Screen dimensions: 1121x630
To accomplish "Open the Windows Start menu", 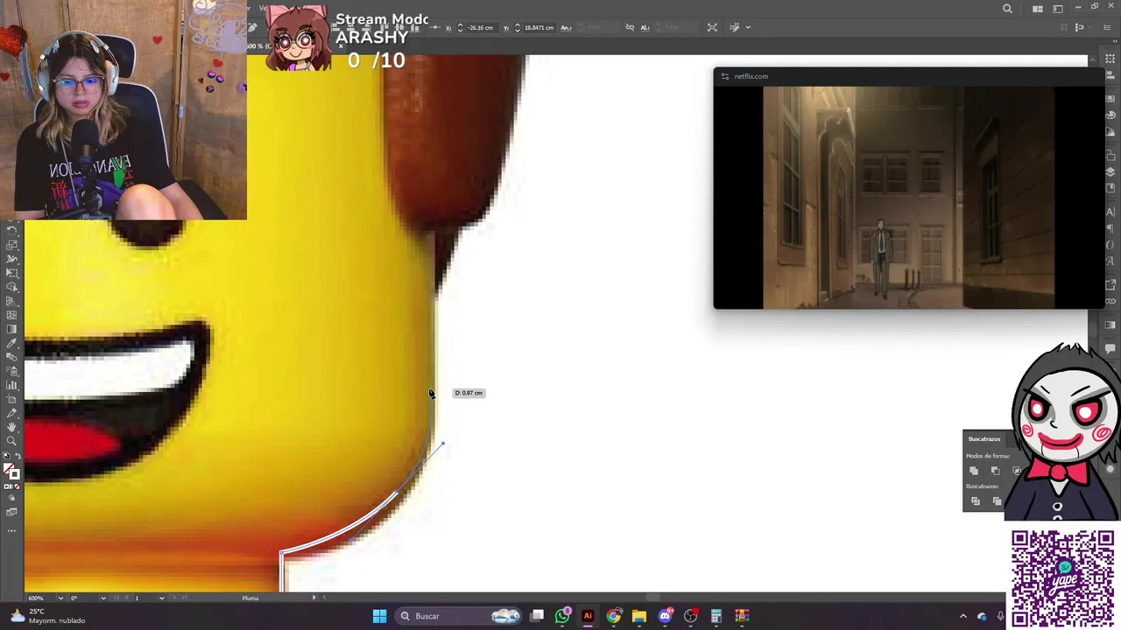I will [379, 616].
